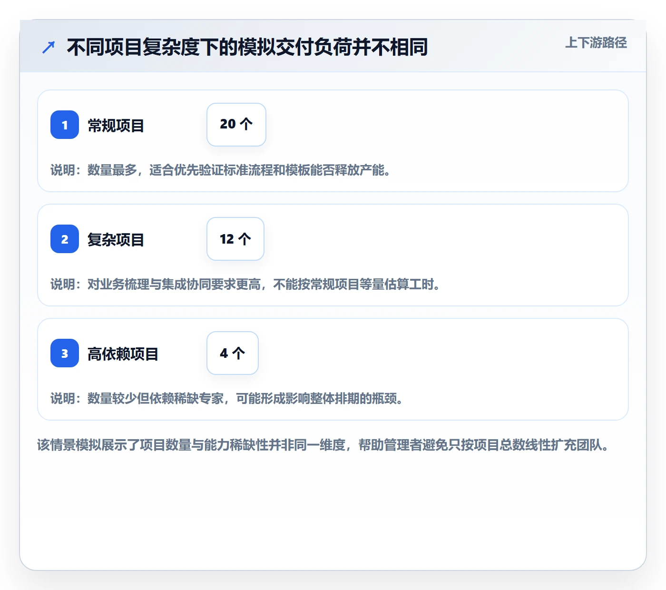Viewport: 666px width, 590px height.
Task: Click the summary paragraph starting 该情景模拟展示了
Action: pos(323,445)
